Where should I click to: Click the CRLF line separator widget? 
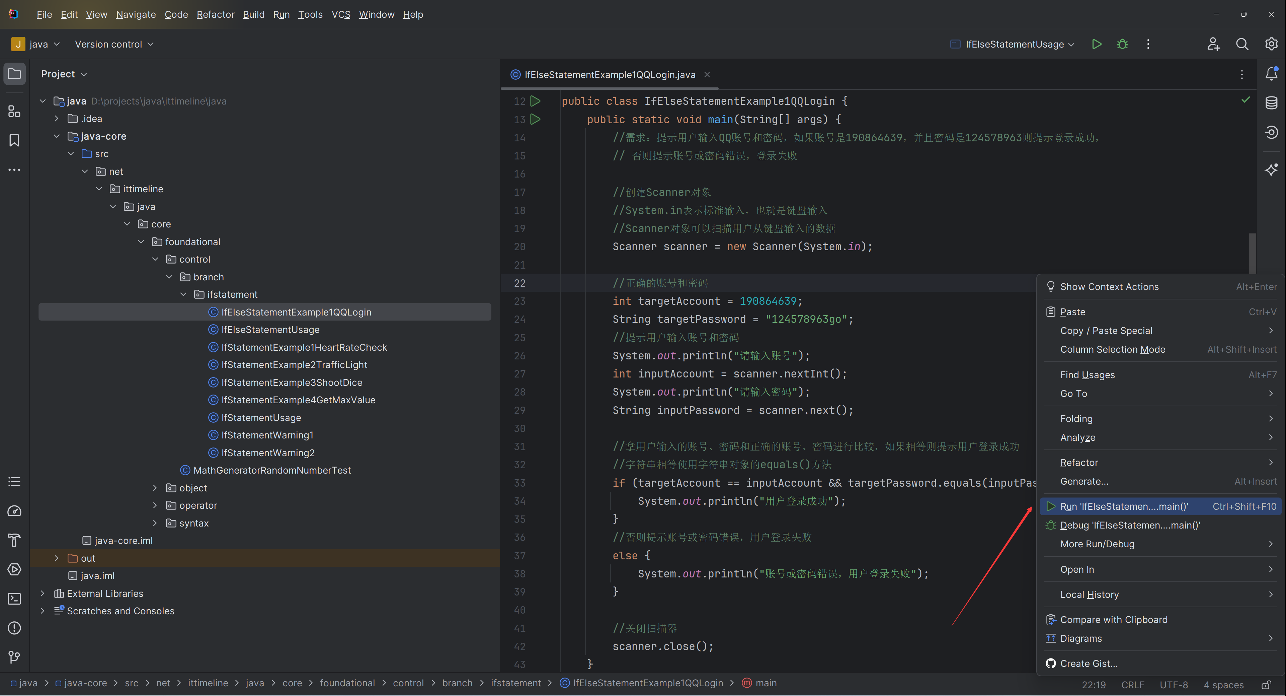point(1133,685)
